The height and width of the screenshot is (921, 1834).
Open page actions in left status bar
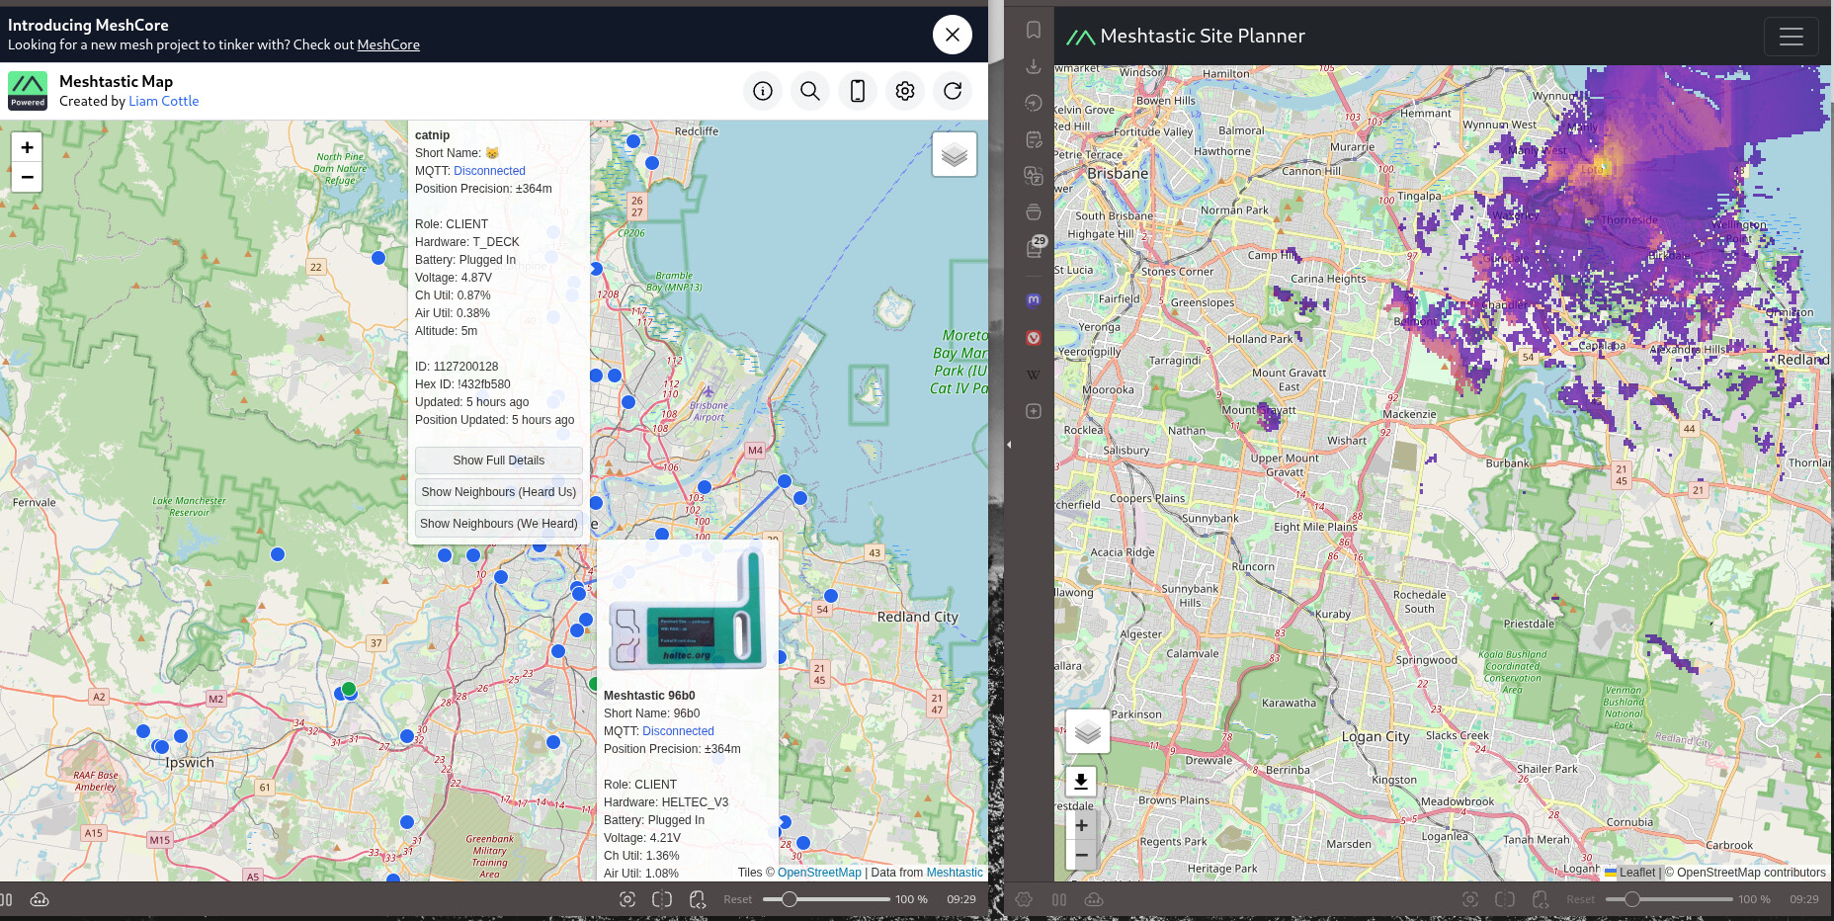(698, 899)
